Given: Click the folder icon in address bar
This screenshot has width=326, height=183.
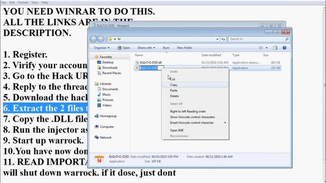Looking at the screenshot, I should pos(111,39).
